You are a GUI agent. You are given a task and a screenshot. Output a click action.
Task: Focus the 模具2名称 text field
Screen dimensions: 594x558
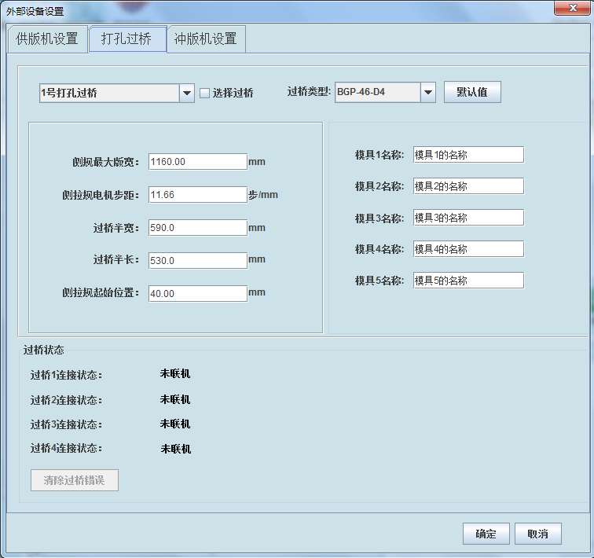[x=467, y=186]
